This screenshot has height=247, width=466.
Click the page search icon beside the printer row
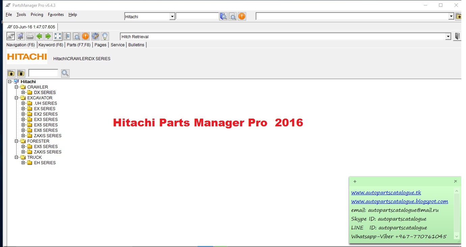(x=76, y=36)
